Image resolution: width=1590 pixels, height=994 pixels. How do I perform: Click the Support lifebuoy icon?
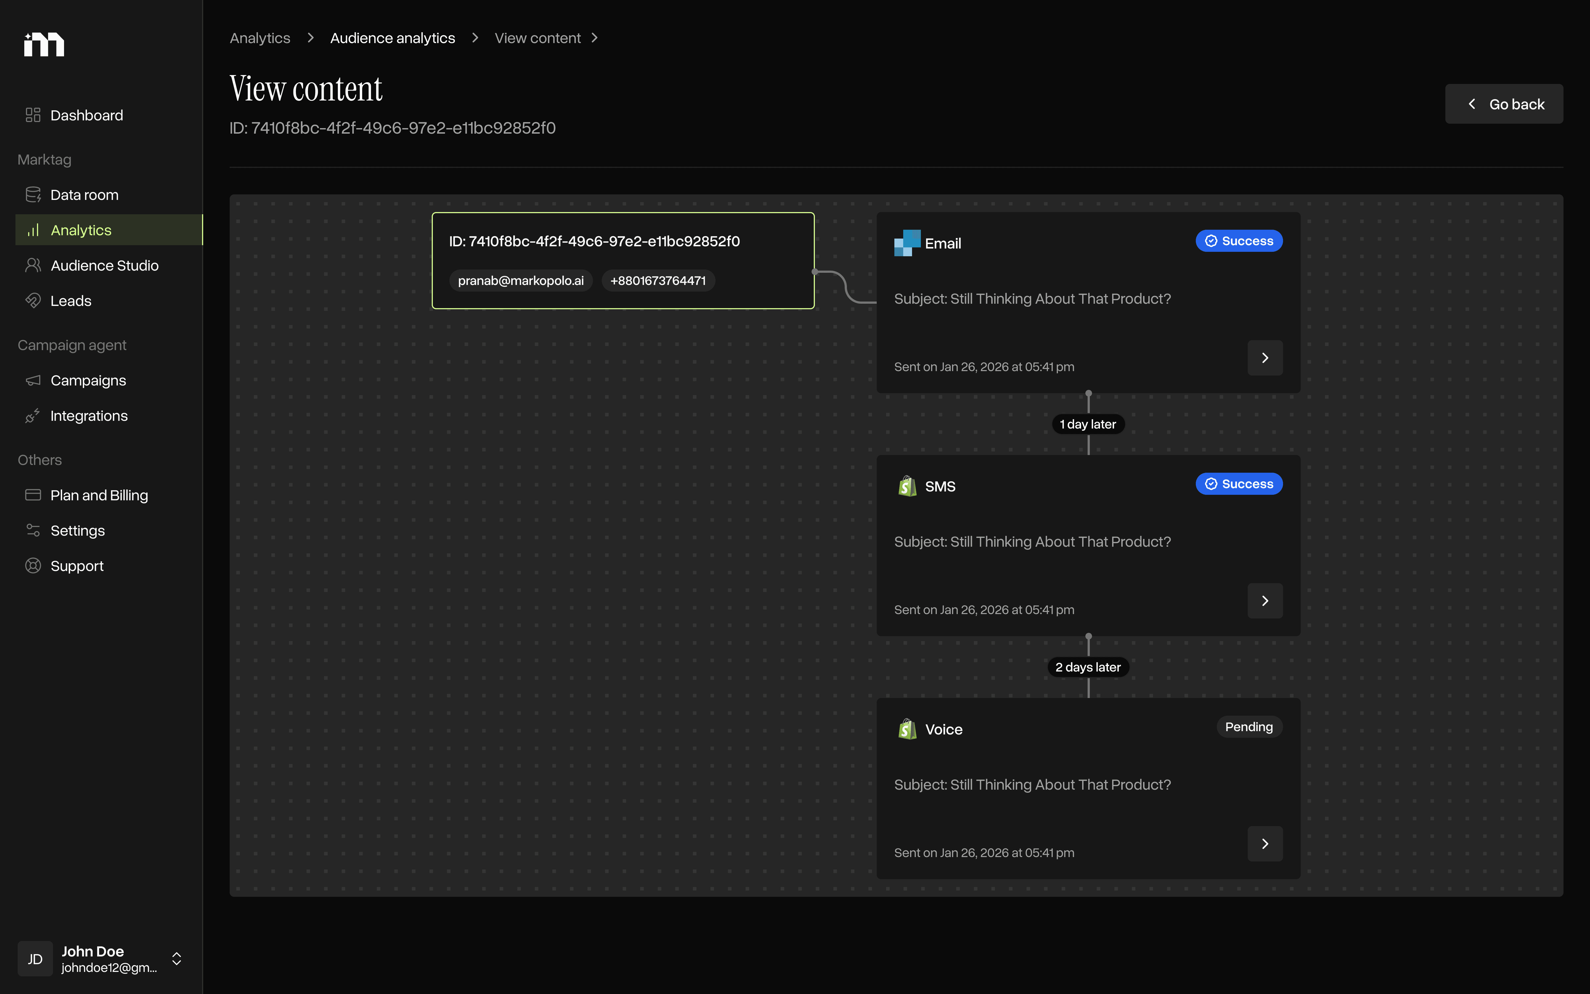(x=33, y=566)
